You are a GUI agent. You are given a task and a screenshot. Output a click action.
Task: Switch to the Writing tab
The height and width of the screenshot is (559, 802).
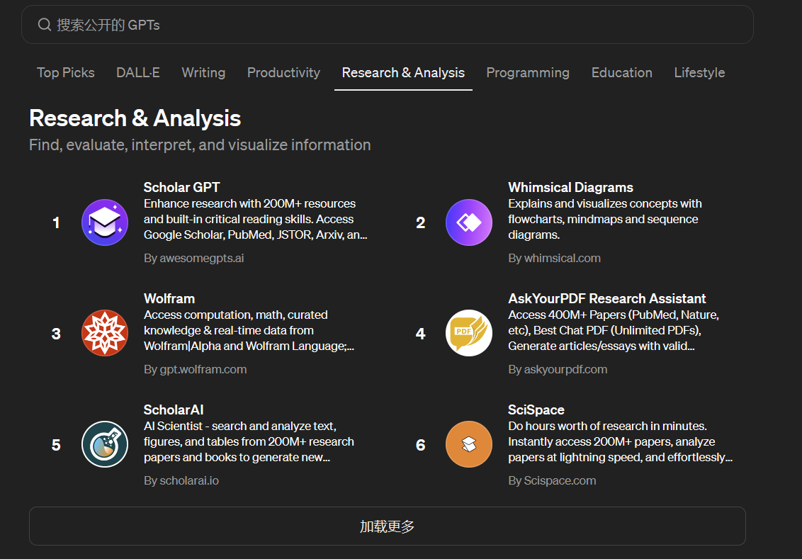point(203,73)
